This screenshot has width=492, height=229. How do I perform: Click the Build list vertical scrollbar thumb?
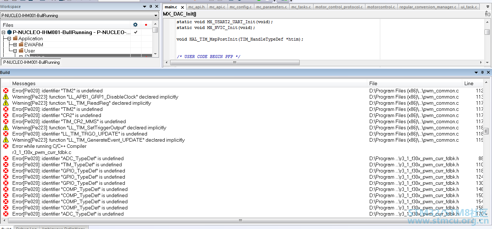(x=486, y=131)
